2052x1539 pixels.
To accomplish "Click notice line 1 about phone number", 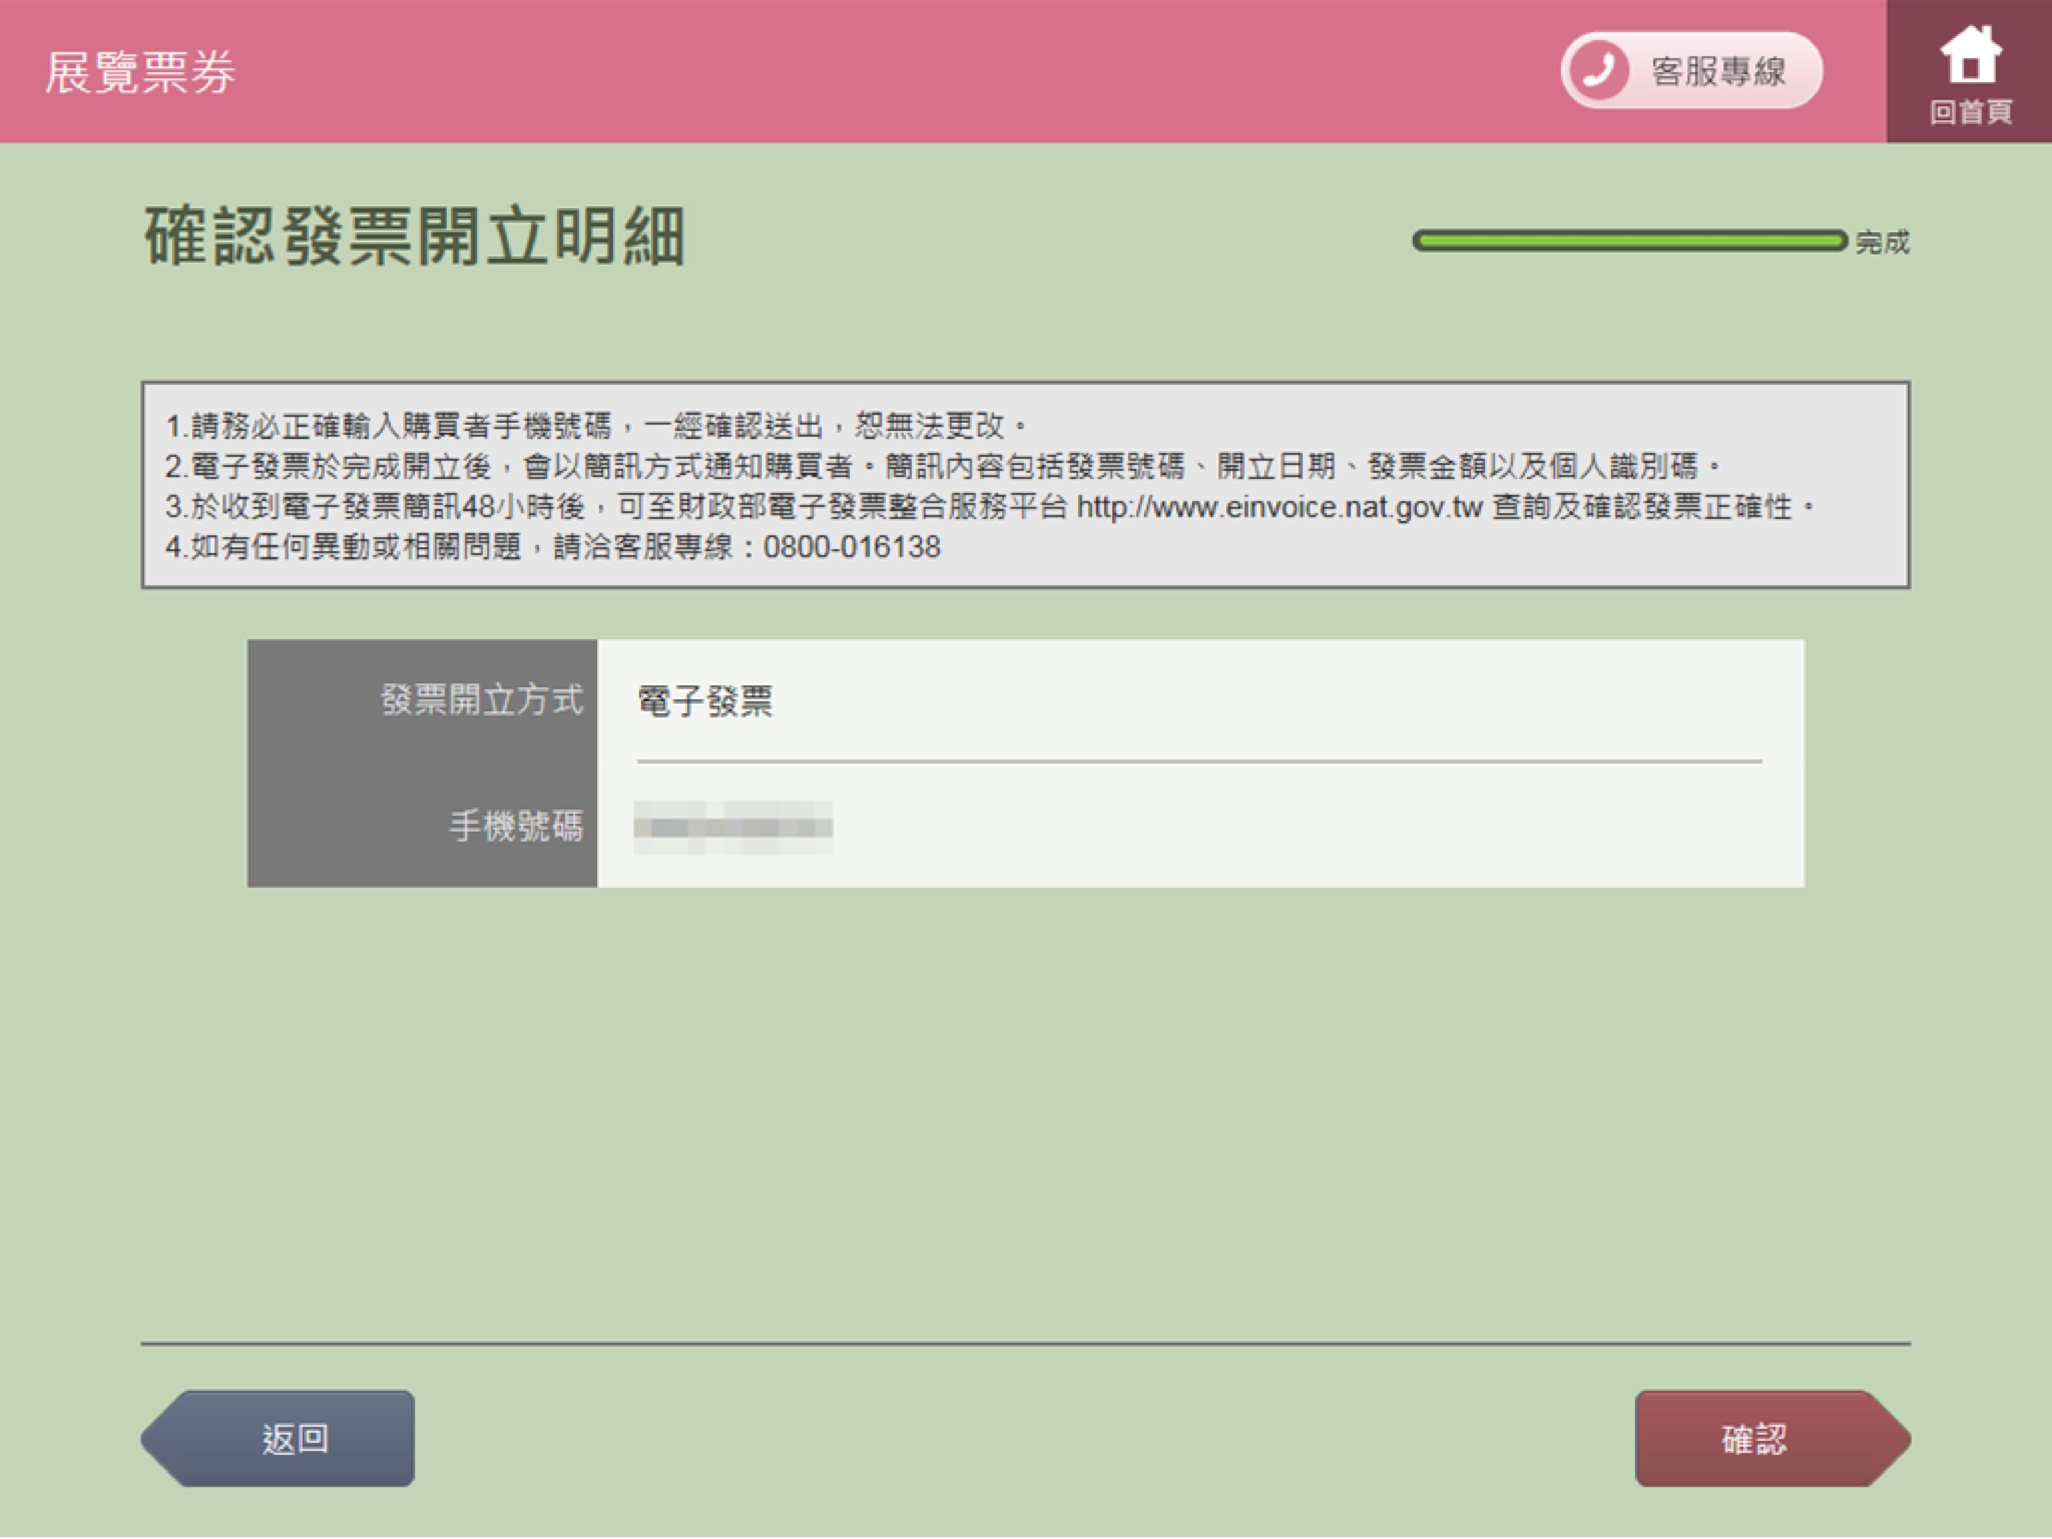I will point(594,426).
